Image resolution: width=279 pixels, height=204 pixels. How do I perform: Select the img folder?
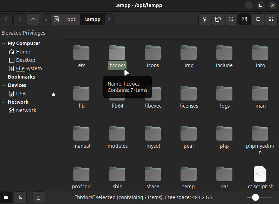[x=189, y=57]
